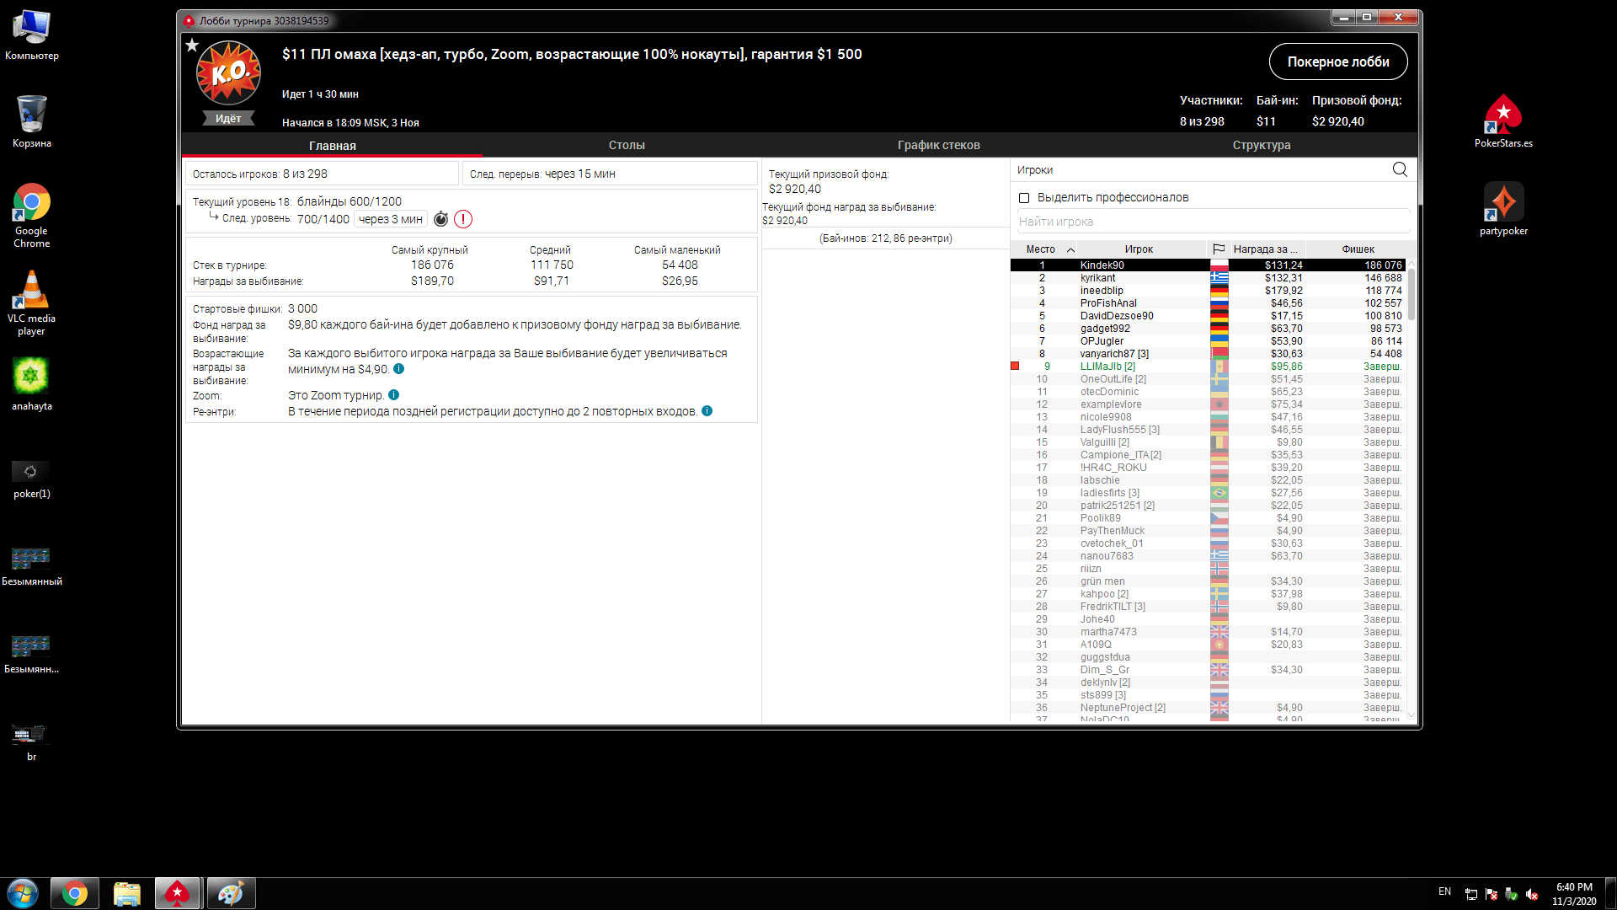Viewport: 1617px width, 910px height.
Task: Click the player search magnifier icon
Action: (1400, 169)
